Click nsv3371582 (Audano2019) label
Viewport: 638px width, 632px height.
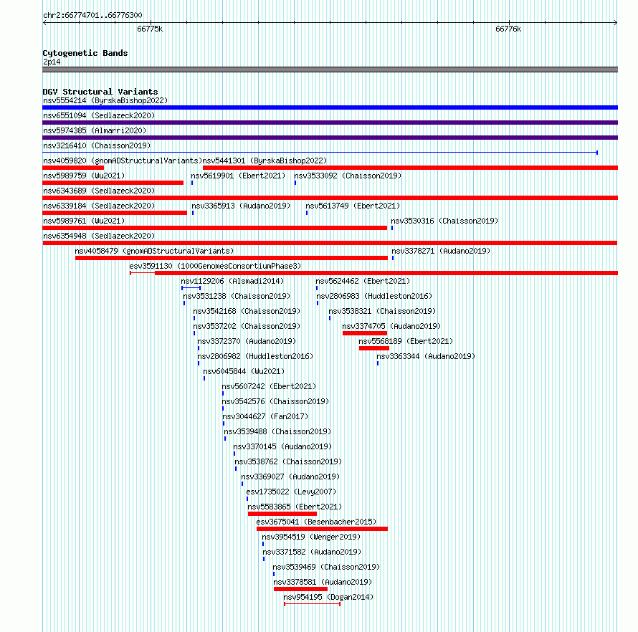click(x=312, y=552)
